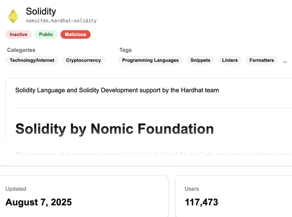Screen dimensions: 292x217
Task: Select the Inactive status badge
Action: (18, 35)
